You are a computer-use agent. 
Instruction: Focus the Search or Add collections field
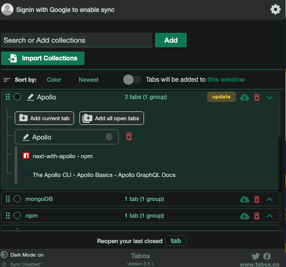(77, 40)
